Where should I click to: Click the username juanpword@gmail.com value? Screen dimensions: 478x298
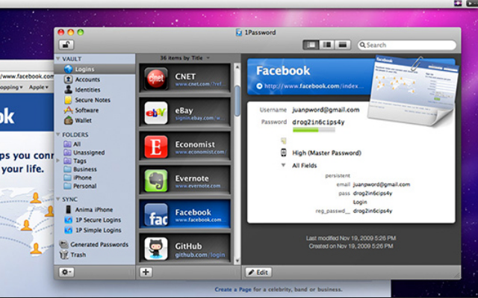pyautogui.click(x=326, y=110)
